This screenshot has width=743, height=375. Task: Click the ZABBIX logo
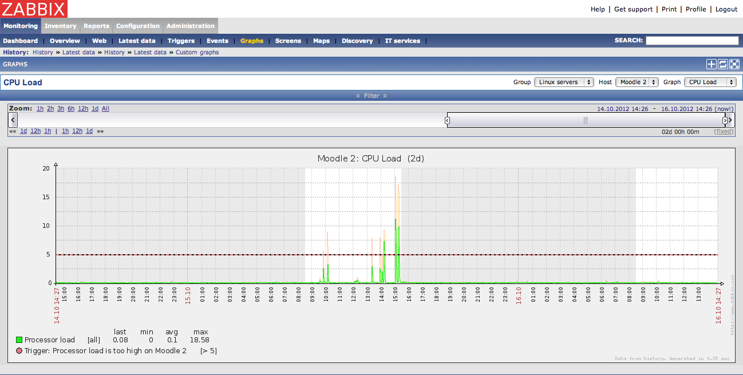34,9
